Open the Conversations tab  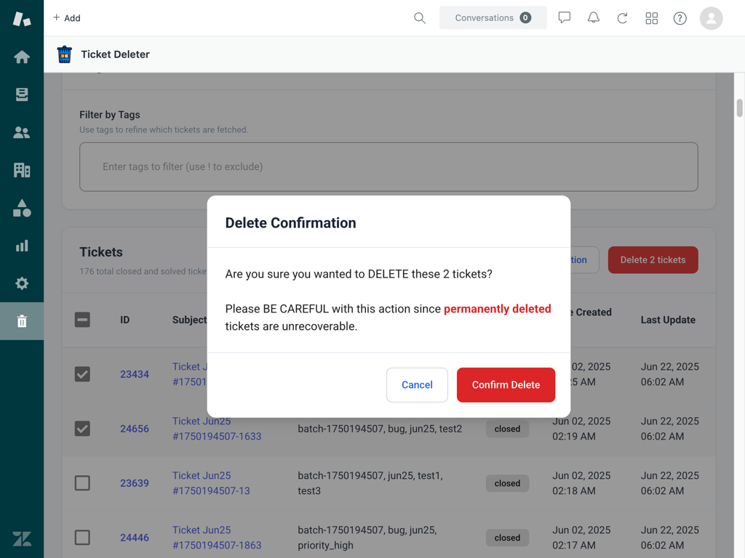[493, 18]
